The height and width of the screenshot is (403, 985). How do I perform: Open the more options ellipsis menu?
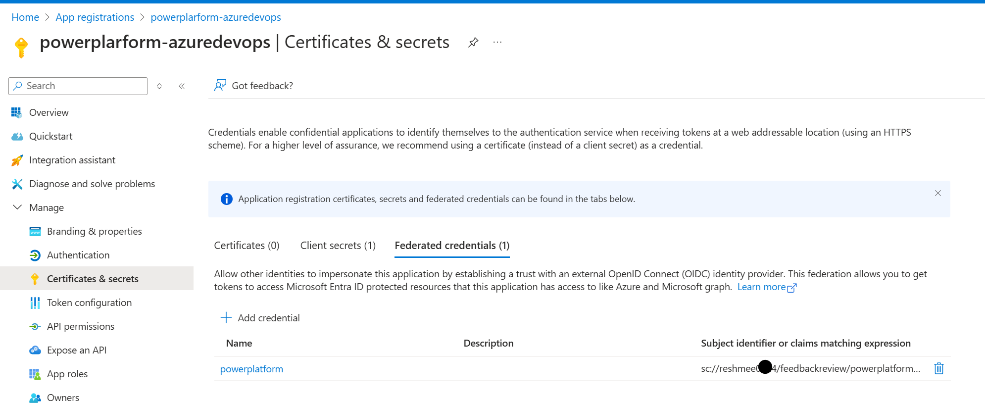pos(497,43)
